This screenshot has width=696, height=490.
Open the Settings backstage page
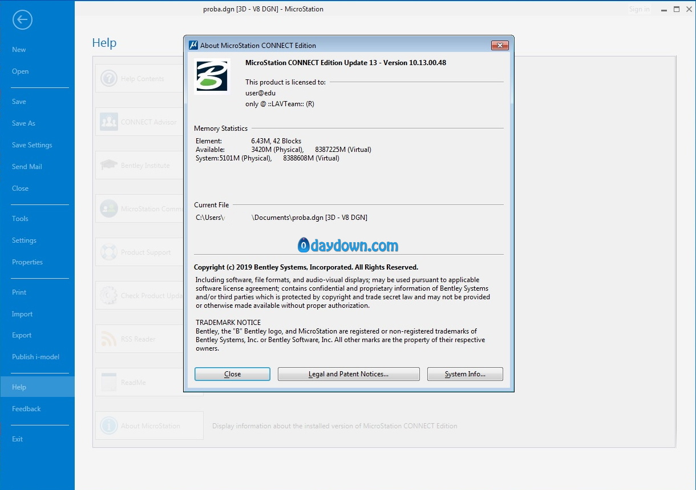(37, 240)
